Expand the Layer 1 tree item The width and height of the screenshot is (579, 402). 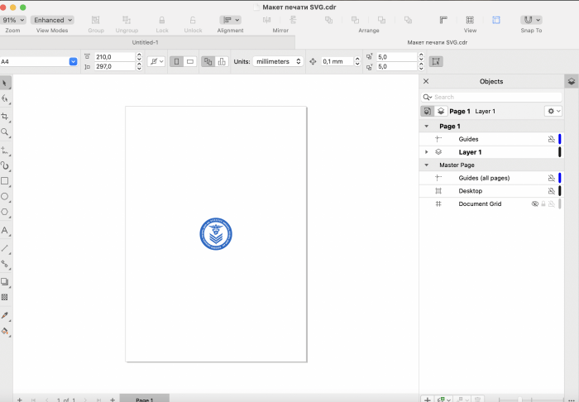pyautogui.click(x=427, y=152)
